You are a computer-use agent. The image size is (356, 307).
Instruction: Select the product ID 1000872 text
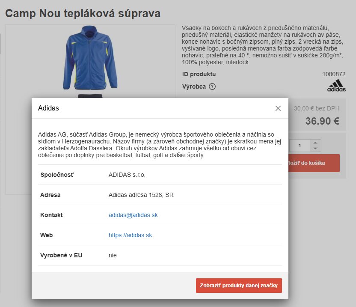click(334, 74)
